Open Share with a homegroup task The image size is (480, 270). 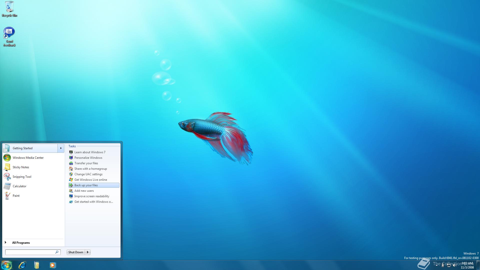pos(94,169)
